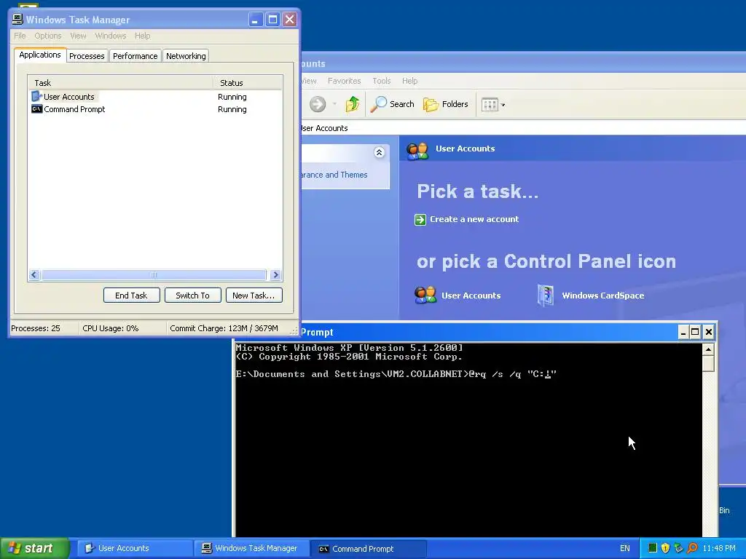746x559 pixels.
Task: Sort Task Manager list by Status column
Action: [248, 83]
